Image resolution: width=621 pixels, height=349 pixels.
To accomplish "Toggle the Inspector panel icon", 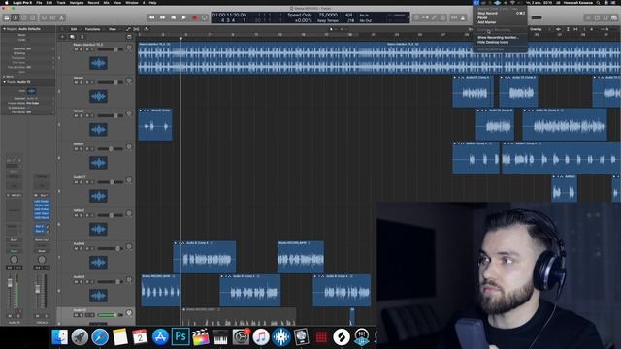I will (x=16, y=17).
